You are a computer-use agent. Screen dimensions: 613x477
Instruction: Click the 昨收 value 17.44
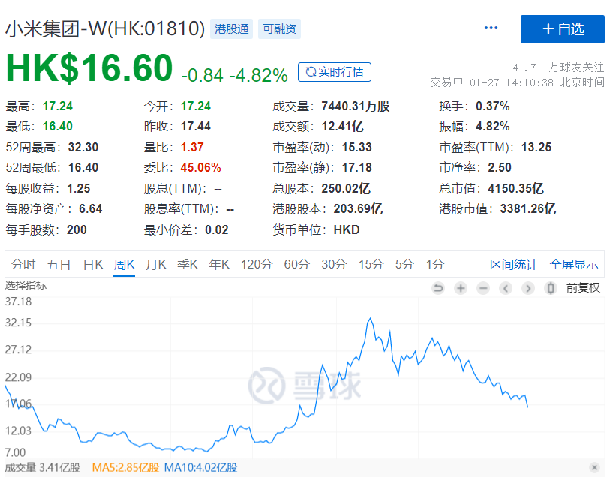[196, 127]
